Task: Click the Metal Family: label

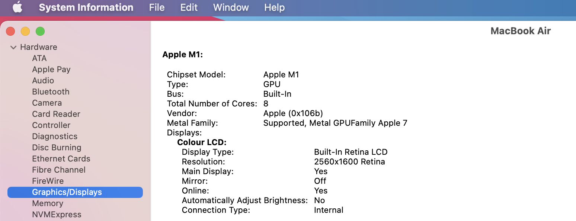Action: (x=192, y=123)
